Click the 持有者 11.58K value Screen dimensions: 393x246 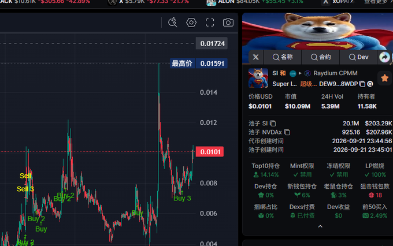pos(367,106)
